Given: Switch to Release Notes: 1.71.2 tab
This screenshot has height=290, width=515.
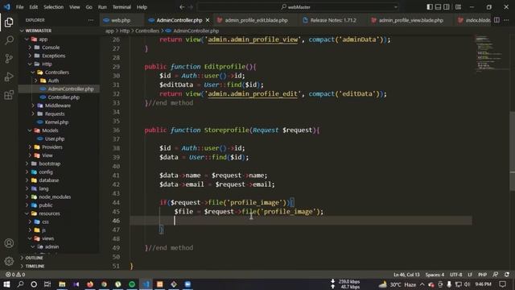Looking at the screenshot, I should pos(333,20).
